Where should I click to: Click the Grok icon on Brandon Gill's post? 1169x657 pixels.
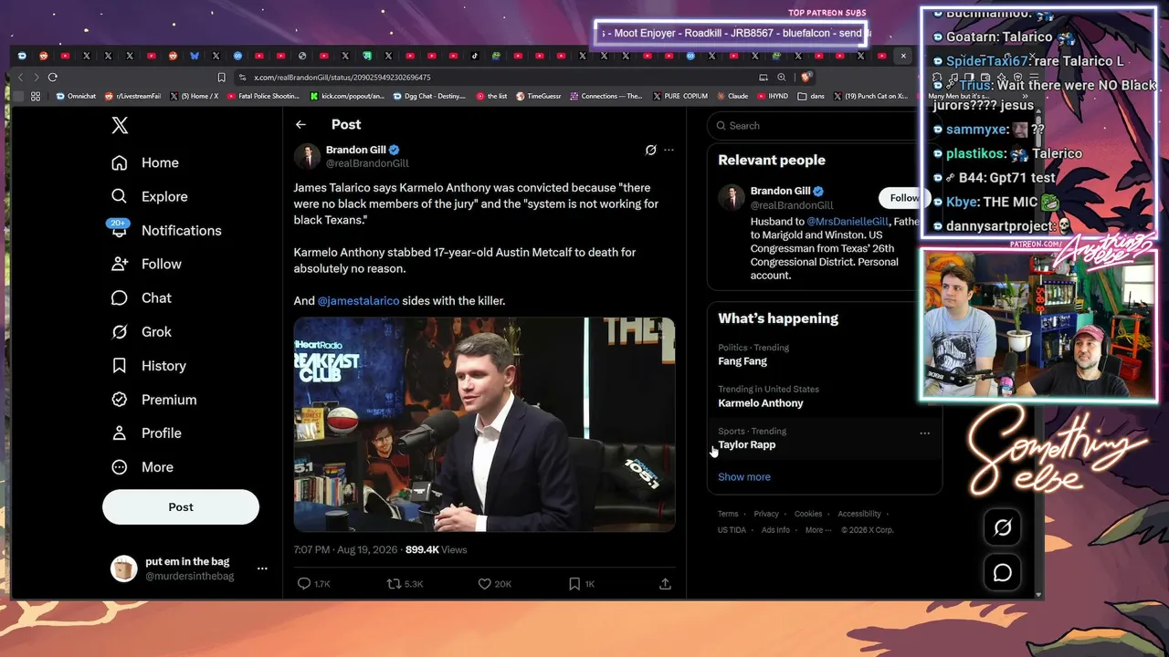tap(650, 150)
